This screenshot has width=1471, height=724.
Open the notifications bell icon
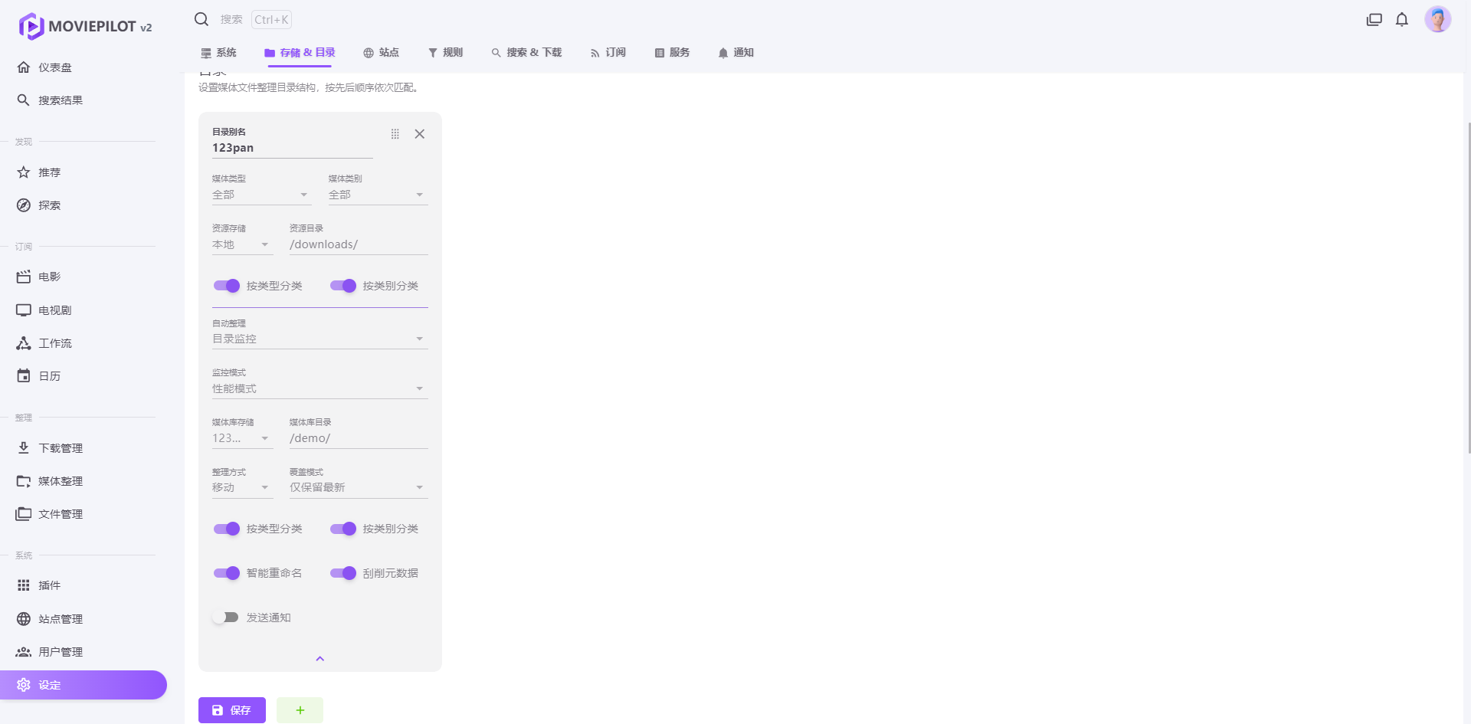[1401, 20]
